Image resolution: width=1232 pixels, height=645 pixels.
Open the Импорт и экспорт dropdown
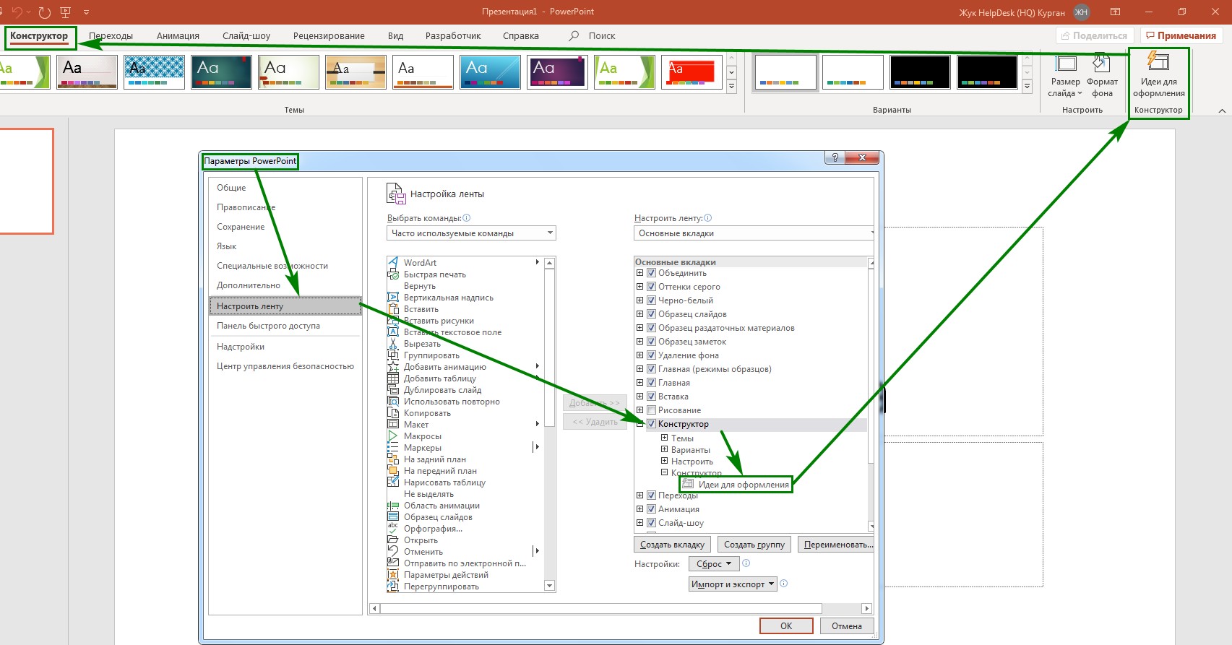tap(733, 584)
